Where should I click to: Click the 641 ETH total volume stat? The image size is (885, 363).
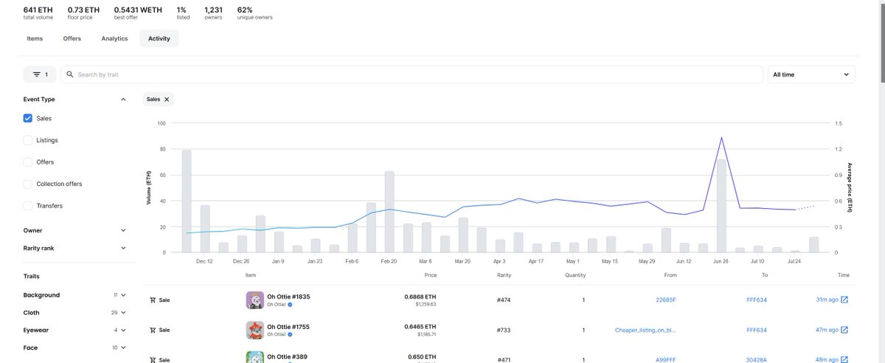pyautogui.click(x=38, y=13)
